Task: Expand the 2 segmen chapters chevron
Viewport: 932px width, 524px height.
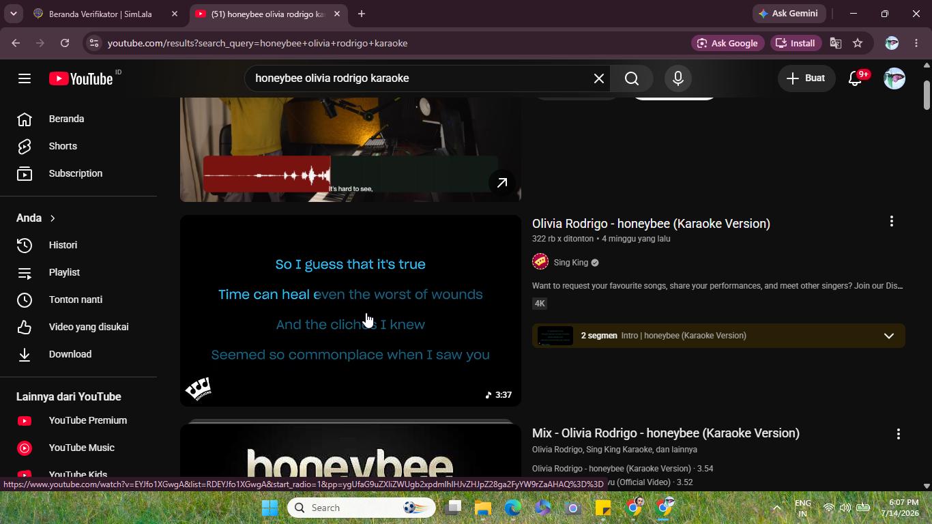Action: [x=888, y=336]
